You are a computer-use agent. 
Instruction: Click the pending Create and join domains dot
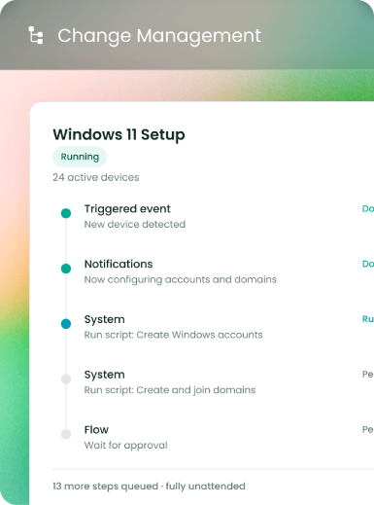(66, 379)
